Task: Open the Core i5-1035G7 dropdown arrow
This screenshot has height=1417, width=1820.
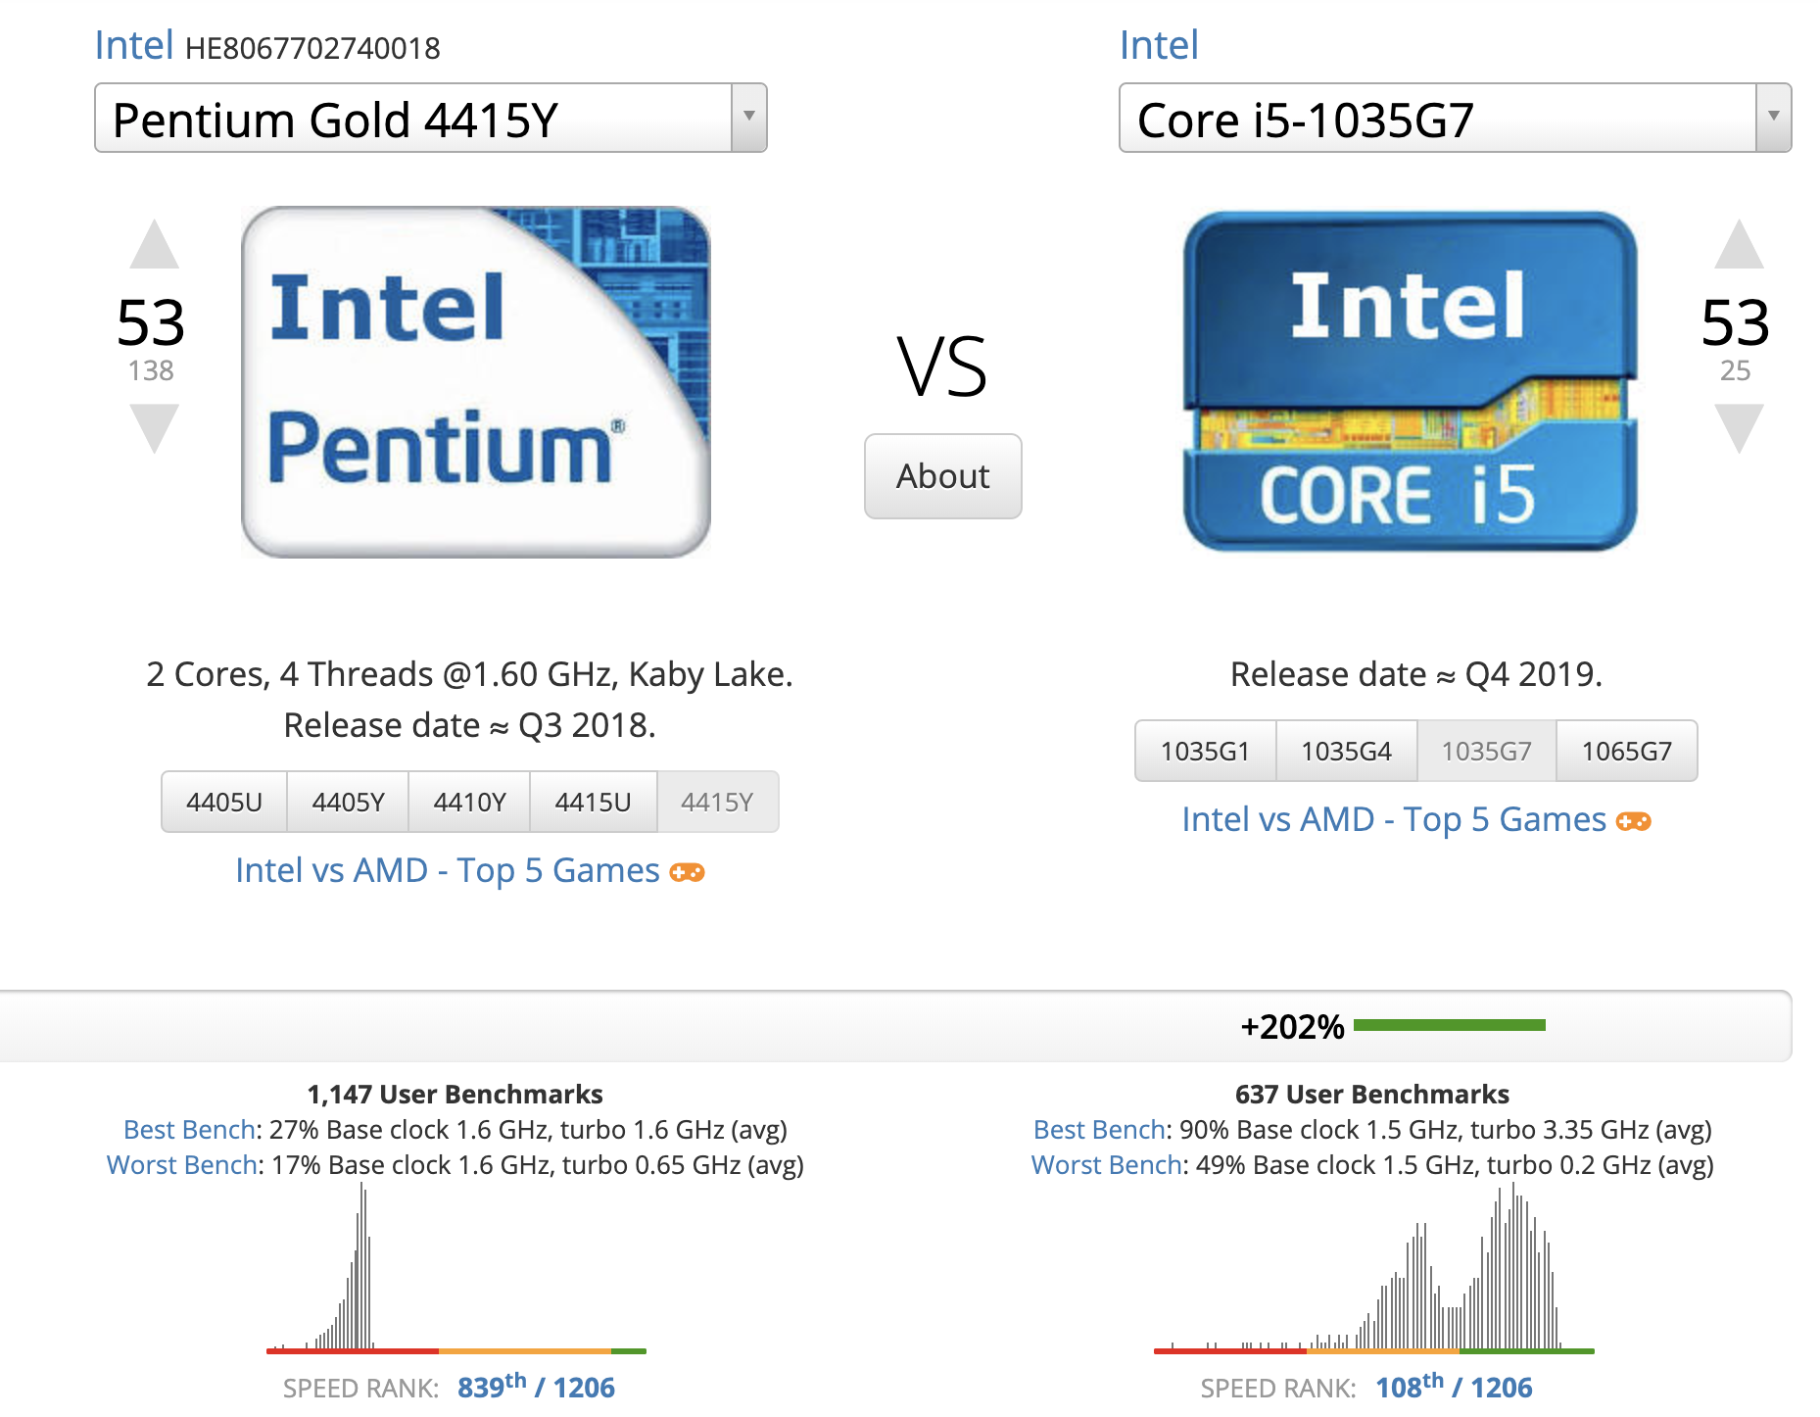Action: pyautogui.click(x=1774, y=118)
